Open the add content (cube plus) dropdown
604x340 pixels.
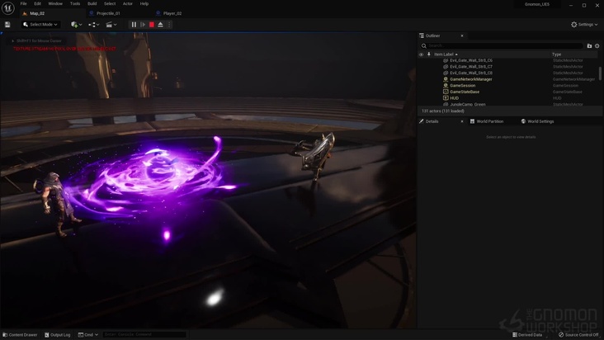76,25
